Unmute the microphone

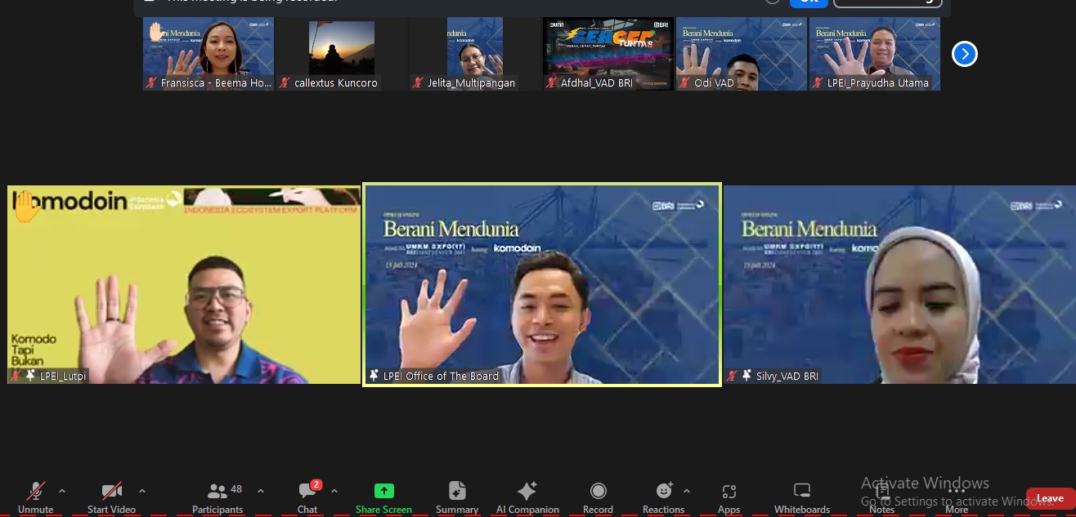coord(35,496)
